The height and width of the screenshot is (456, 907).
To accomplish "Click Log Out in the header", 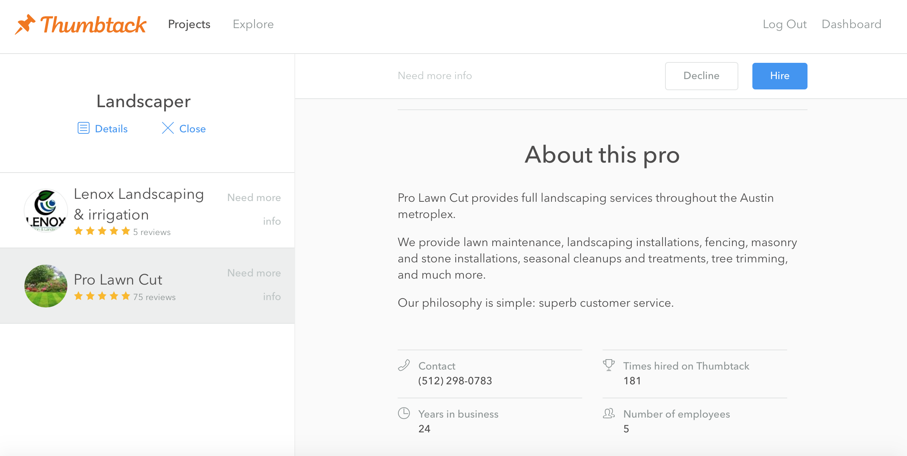I will (x=785, y=24).
